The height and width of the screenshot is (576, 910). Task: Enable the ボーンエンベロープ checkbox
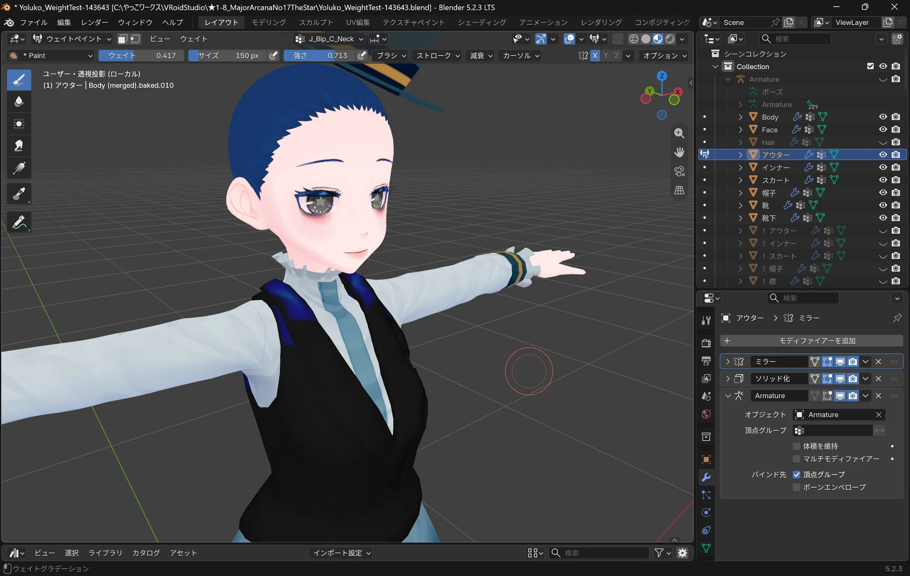click(797, 487)
